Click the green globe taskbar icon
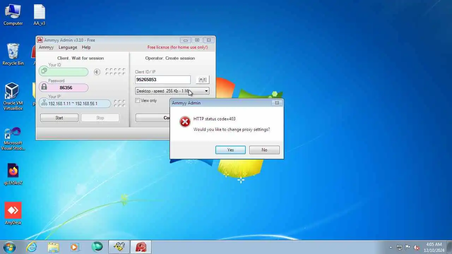 [97, 247]
